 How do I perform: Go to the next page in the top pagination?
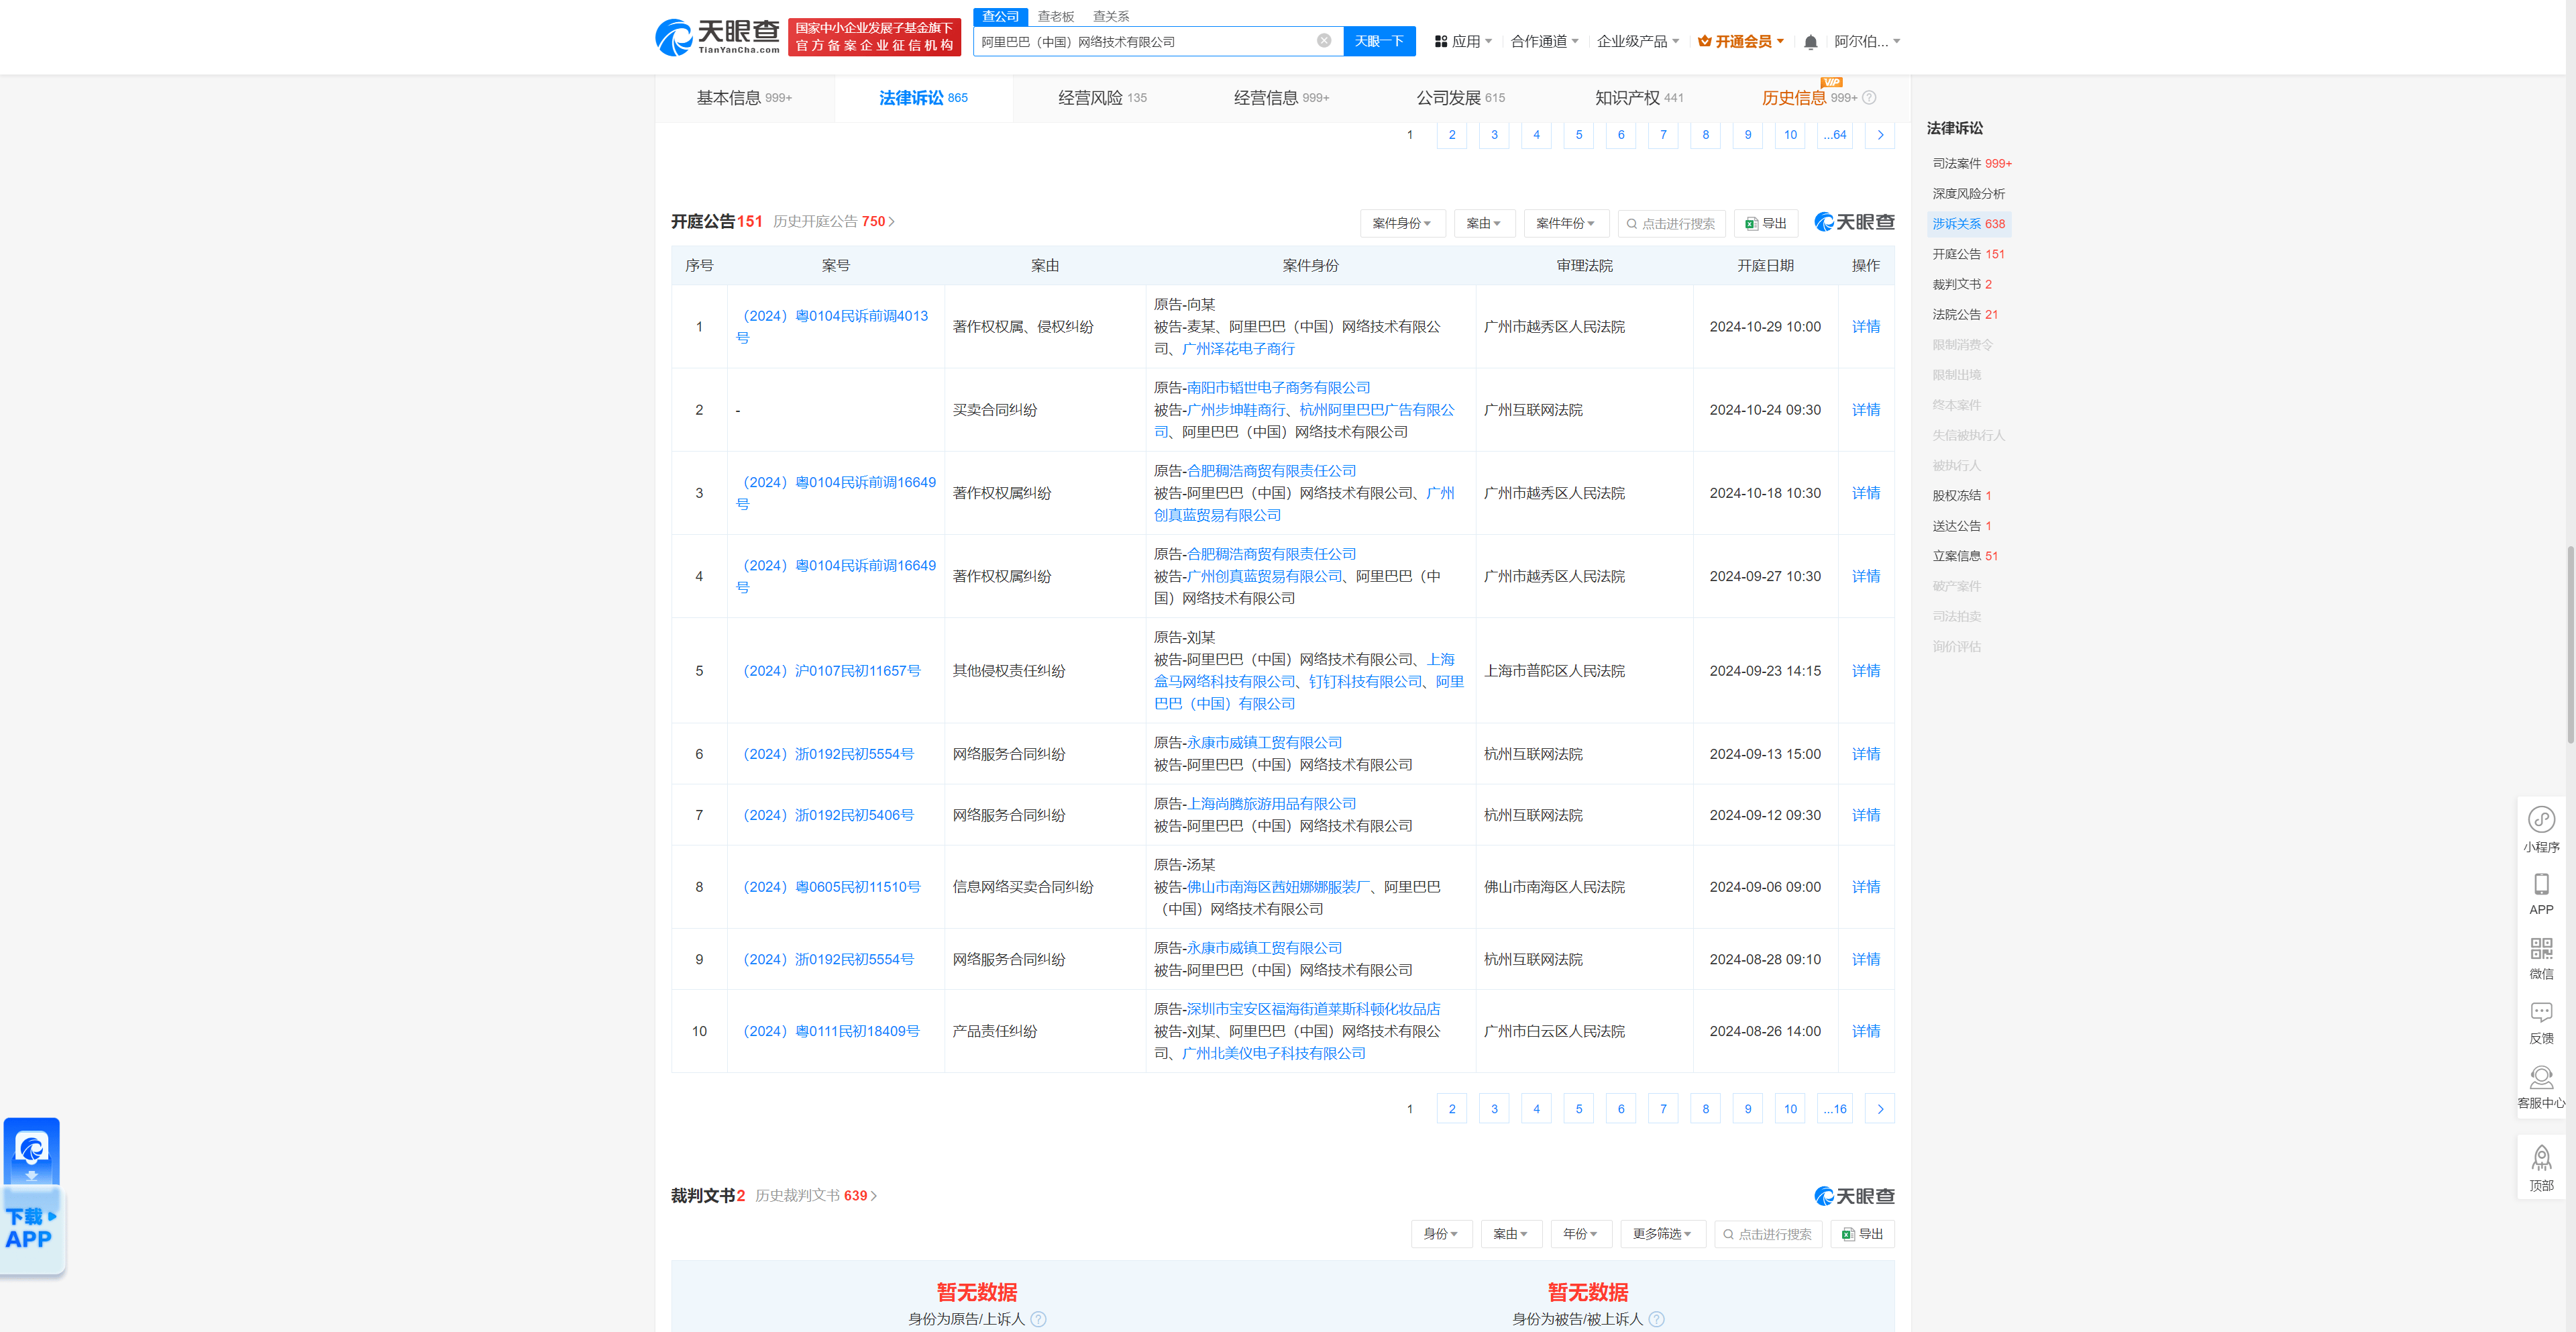pos(1880,135)
